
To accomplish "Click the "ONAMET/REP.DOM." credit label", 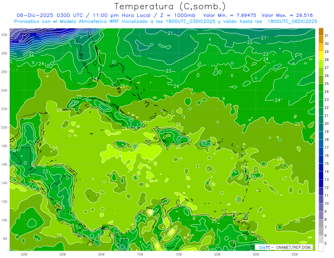I will (x=294, y=247).
